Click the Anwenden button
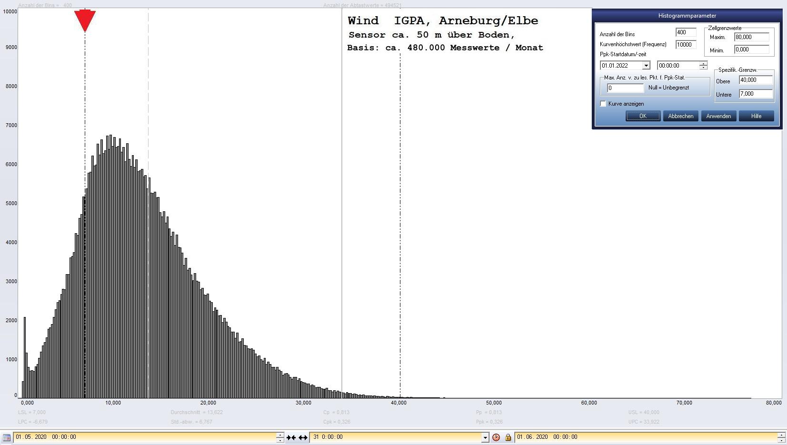 click(x=718, y=116)
